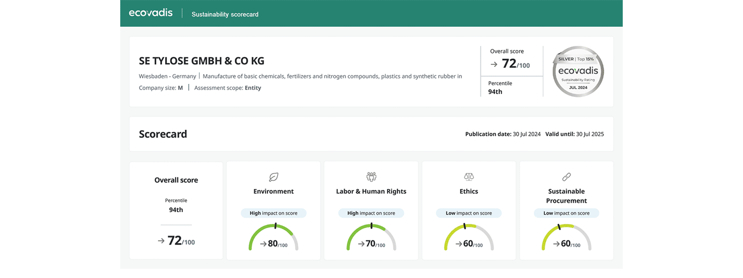The height and width of the screenshot is (278, 743).
Task: Click the Labor & Human Rights 70/100 gauge
Action: (x=371, y=237)
